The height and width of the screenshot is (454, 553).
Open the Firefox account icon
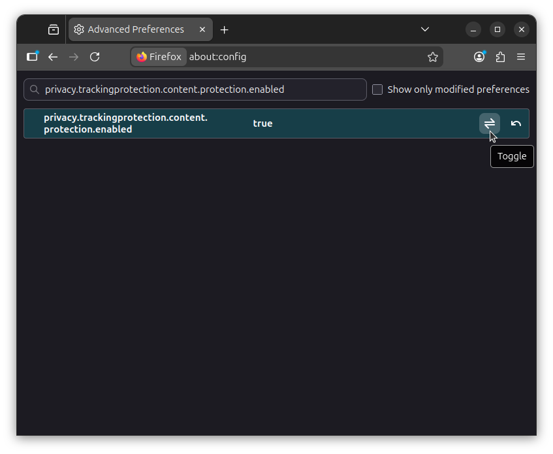click(x=479, y=57)
